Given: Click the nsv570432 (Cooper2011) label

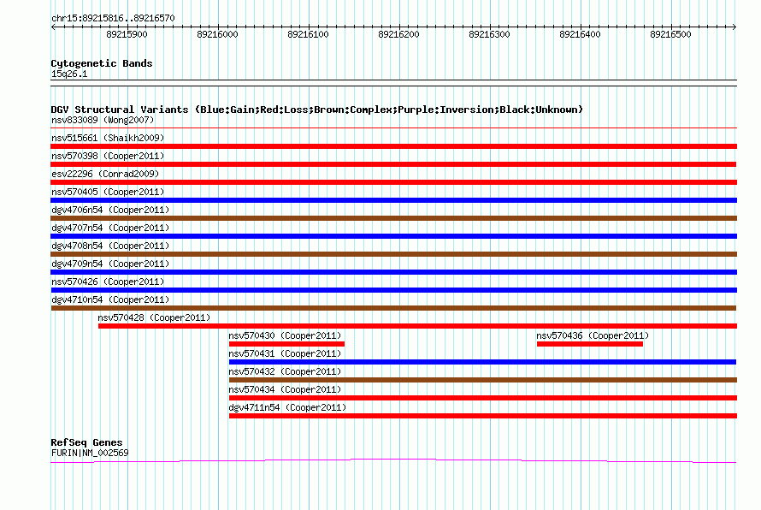Looking at the screenshot, I should (x=285, y=371).
